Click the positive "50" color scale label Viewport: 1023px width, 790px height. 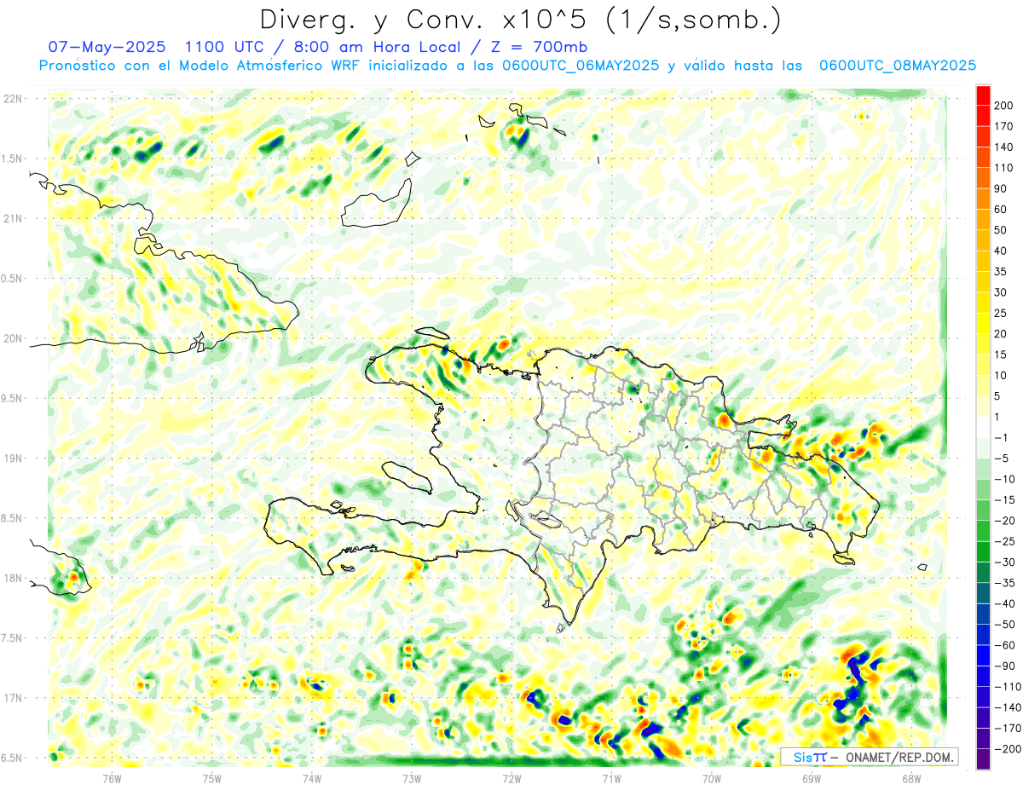click(x=1001, y=230)
